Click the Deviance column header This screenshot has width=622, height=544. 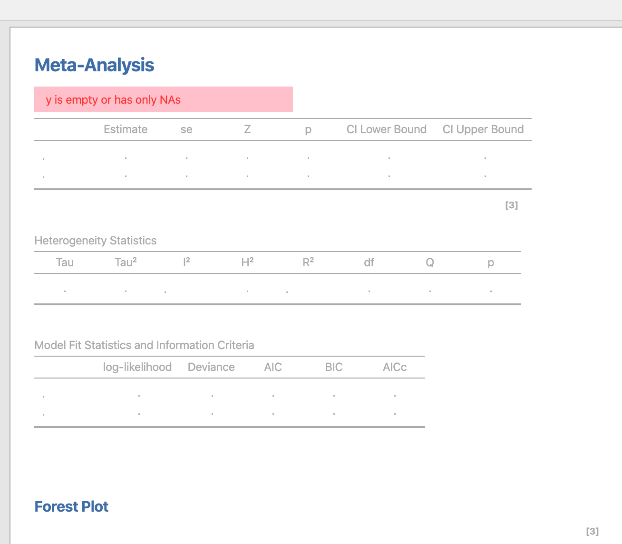[x=211, y=367]
